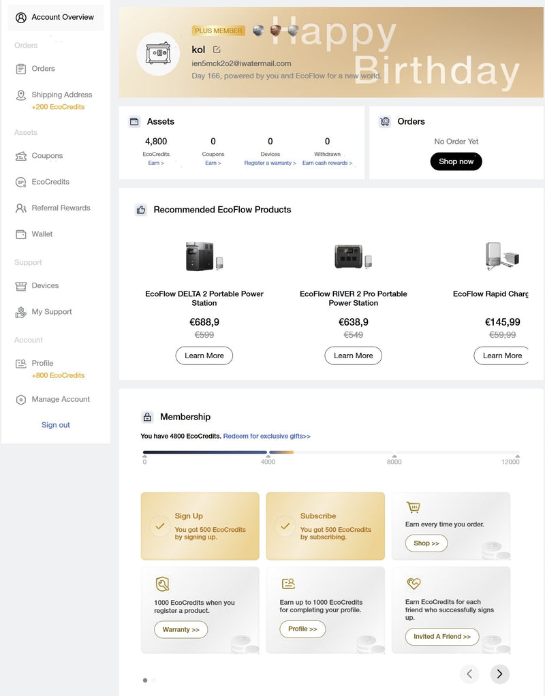
Task: Click the Coupons ticket icon
Action: [x=21, y=156]
